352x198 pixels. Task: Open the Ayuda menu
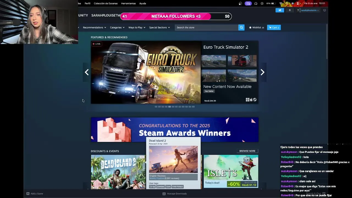pos(142,4)
